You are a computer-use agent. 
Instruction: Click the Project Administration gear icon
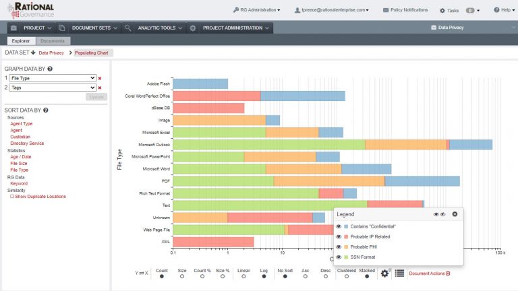pyautogui.click(x=193, y=28)
